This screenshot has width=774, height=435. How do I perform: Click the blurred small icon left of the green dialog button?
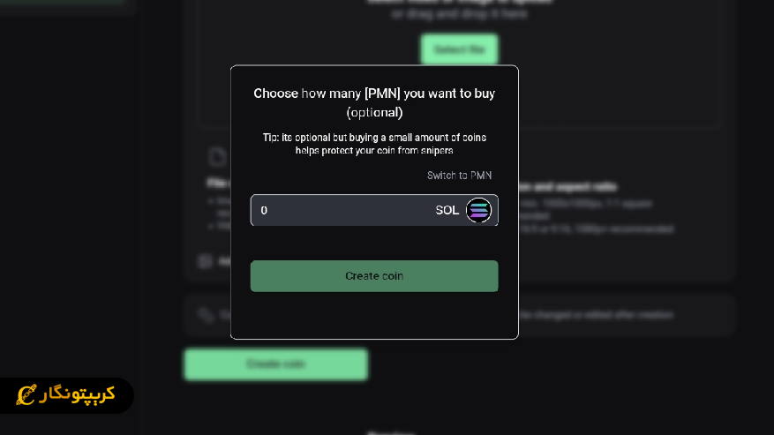pos(205,261)
